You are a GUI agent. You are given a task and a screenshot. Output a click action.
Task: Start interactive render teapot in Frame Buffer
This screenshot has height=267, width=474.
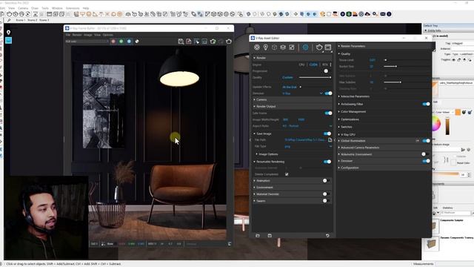(213, 42)
